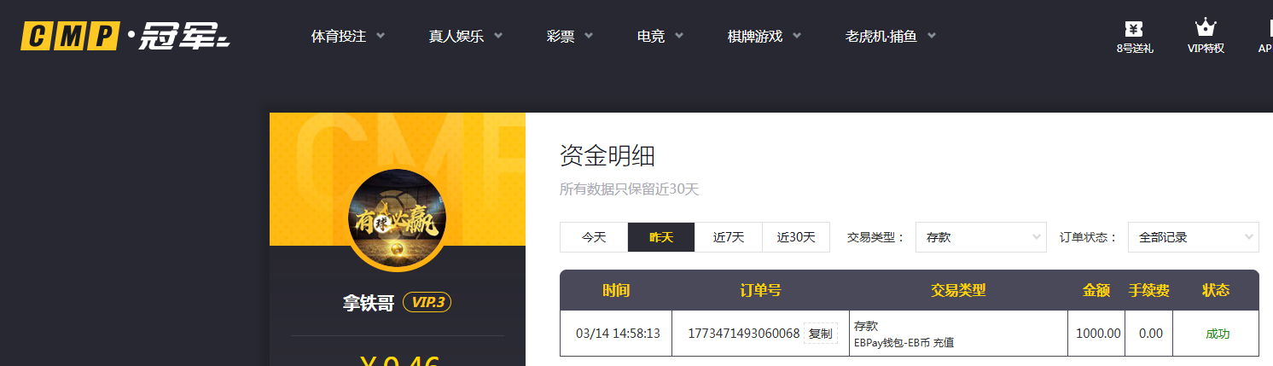
Task: Select the 今天 date filter
Action: click(594, 237)
